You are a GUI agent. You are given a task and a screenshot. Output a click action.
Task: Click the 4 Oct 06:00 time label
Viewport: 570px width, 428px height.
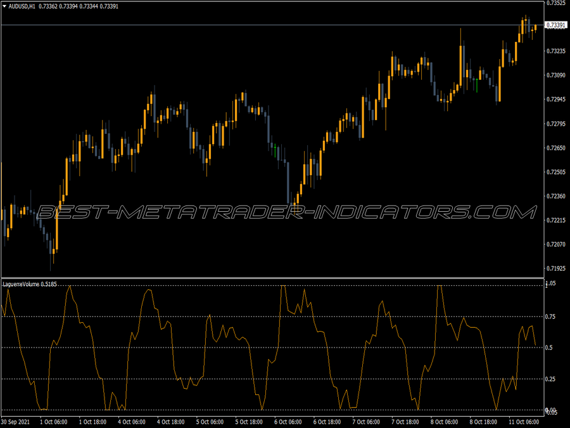coord(132,422)
